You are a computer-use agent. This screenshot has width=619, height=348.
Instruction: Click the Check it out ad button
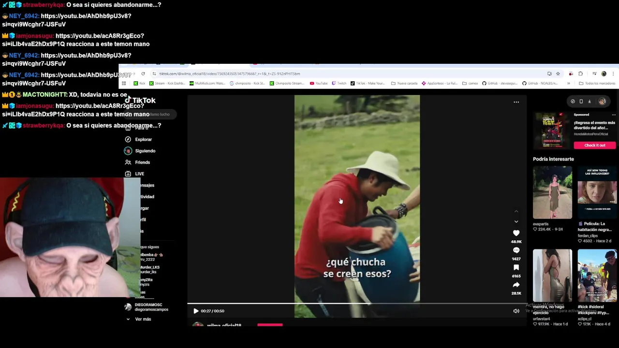tap(595, 145)
